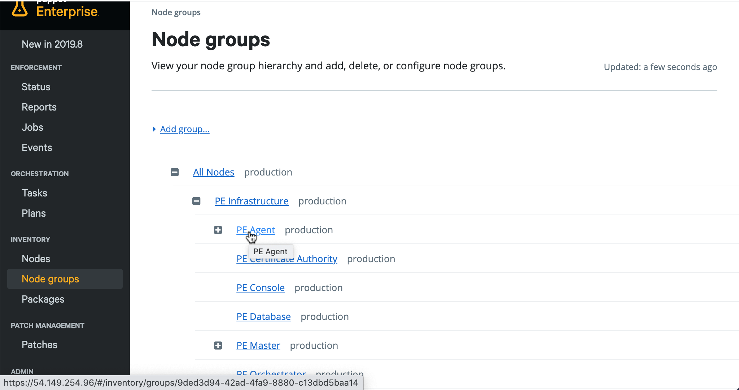Collapse the All Nodes group tree

click(x=175, y=172)
